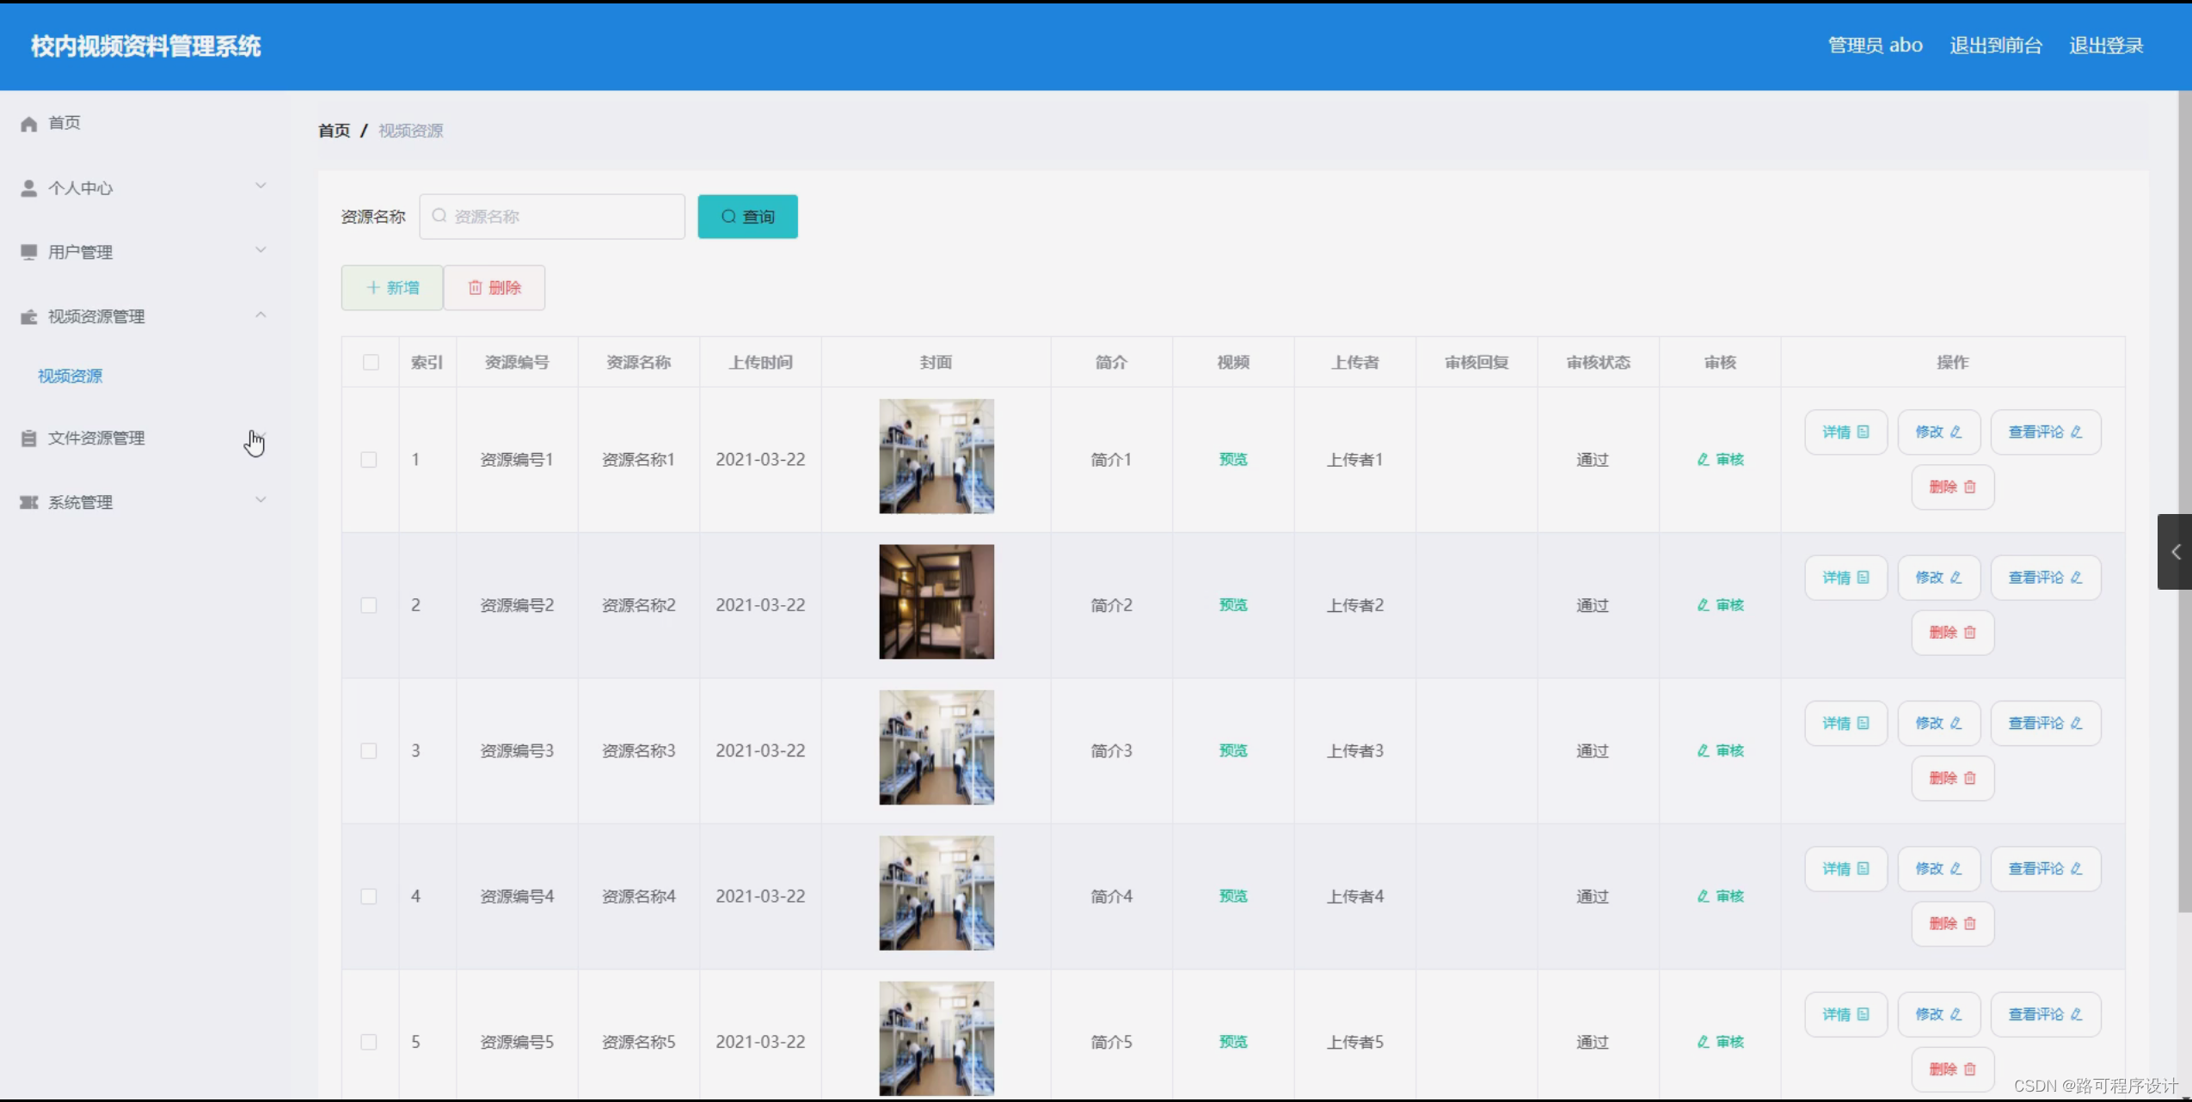Open 预览 link for 资源编号3
Viewport: 2192px width, 1102px height.
click(1232, 750)
